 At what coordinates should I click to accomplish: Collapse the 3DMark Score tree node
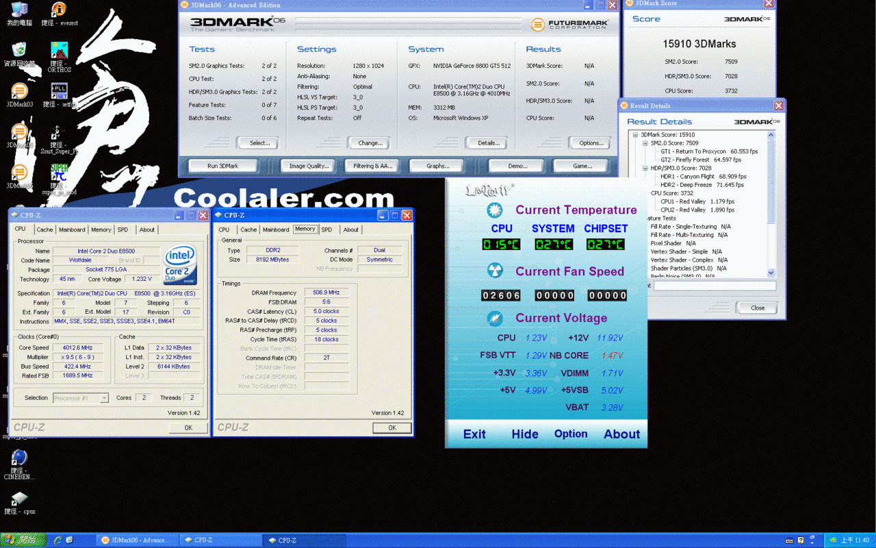(636, 135)
